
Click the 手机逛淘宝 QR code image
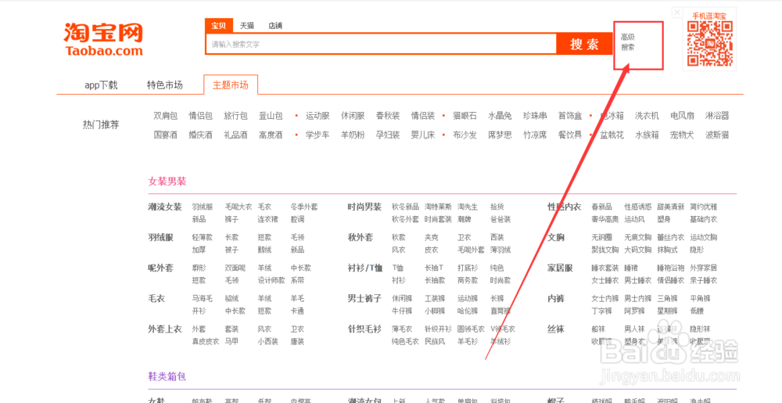point(710,44)
